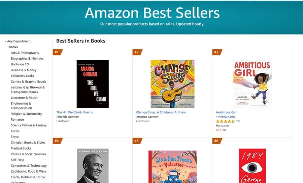This screenshot has height=183, width=303.
Task: Click the #5 rank badge
Action: tap(137, 141)
